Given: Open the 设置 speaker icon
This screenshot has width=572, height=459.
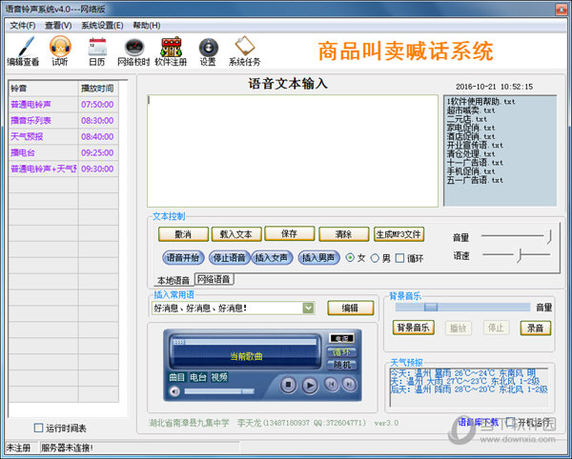Looking at the screenshot, I should [208, 50].
